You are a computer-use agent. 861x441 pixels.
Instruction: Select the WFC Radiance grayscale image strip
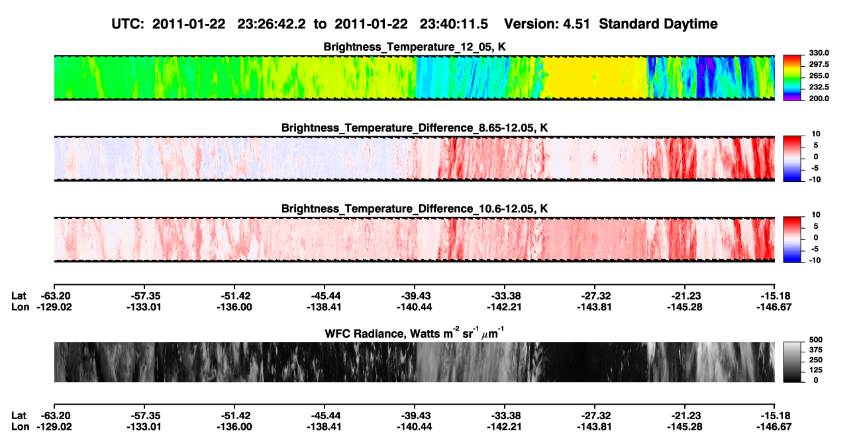(x=414, y=362)
